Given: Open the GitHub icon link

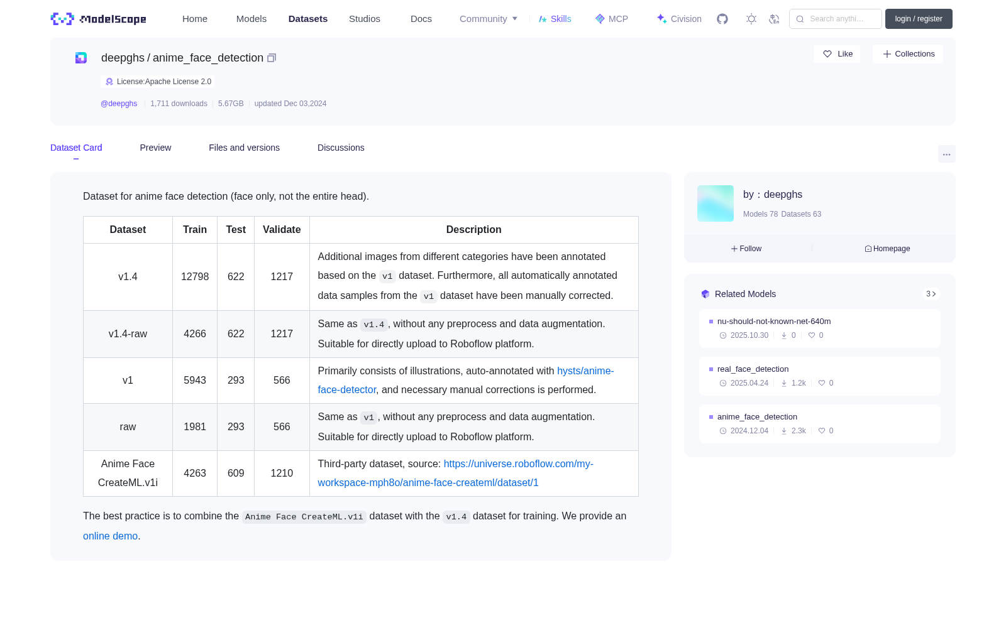Looking at the screenshot, I should click(722, 19).
